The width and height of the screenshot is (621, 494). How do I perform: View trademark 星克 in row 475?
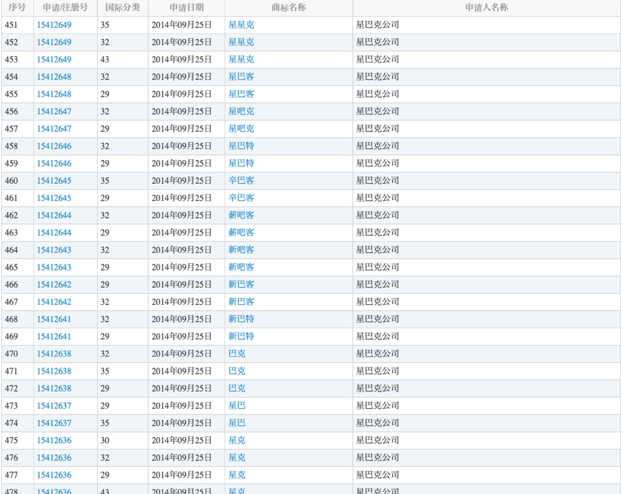[x=237, y=440]
